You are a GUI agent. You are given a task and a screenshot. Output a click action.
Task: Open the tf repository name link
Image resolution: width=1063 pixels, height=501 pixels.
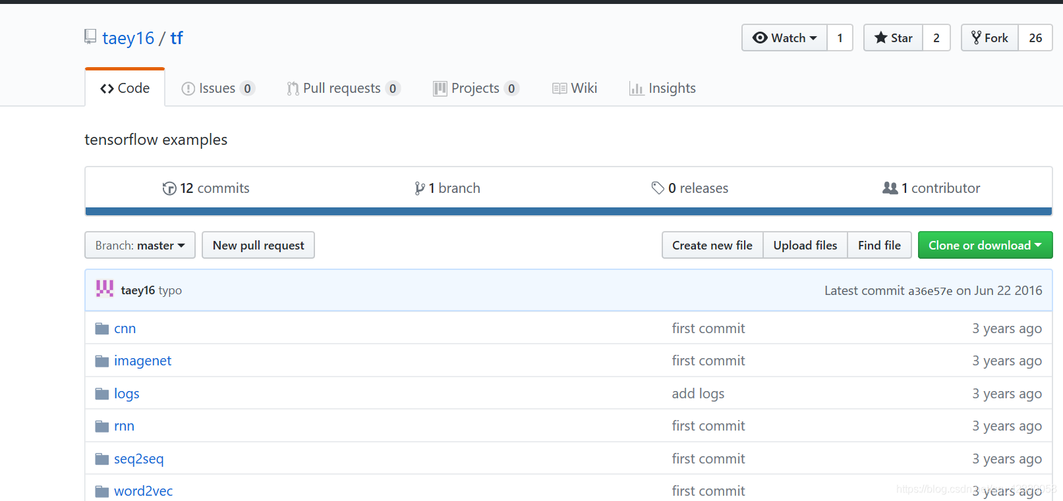click(177, 38)
